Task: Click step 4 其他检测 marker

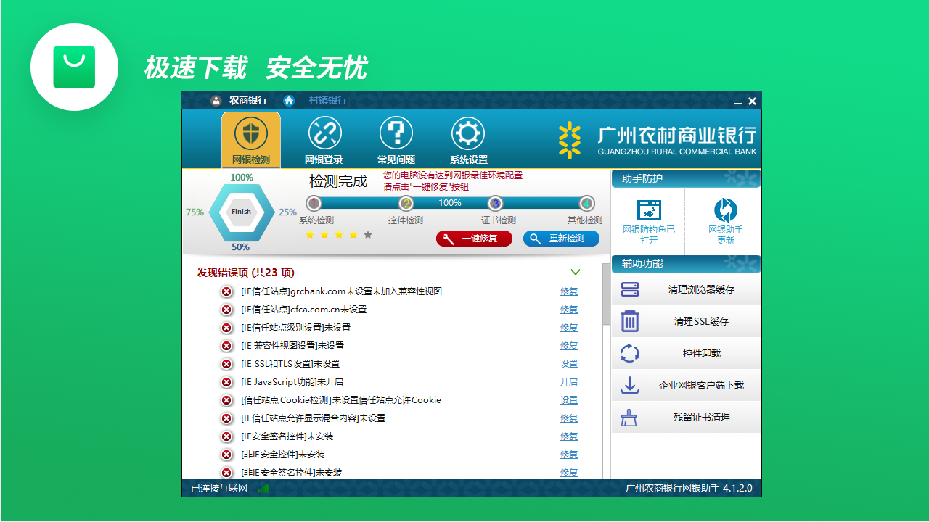Action: [x=586, y=203]
